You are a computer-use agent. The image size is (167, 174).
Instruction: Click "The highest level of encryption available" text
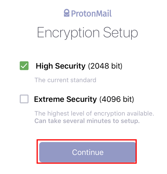(x=94, y=113)
